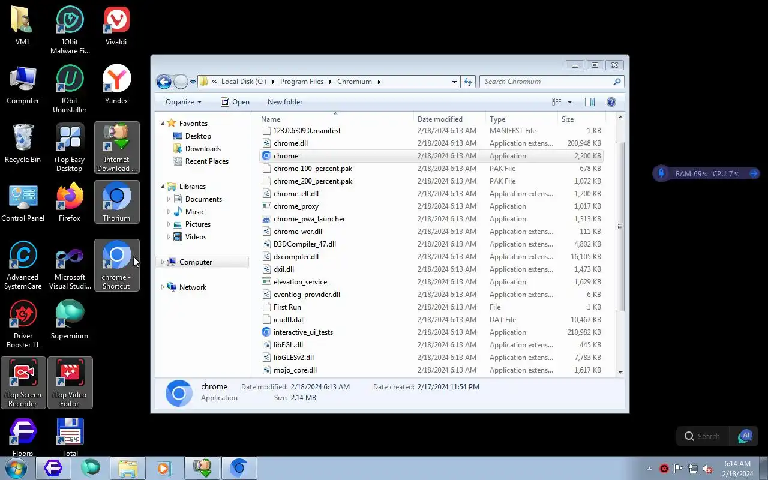
Task: Select the Advanced SystemCare desktop icon
Action: pos(23,265)
